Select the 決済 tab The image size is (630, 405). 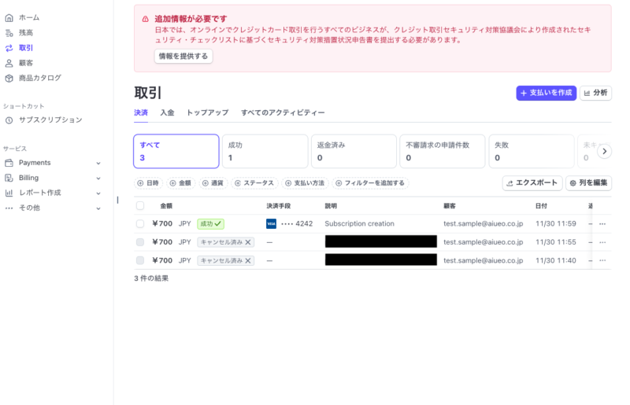coord(141,112)
